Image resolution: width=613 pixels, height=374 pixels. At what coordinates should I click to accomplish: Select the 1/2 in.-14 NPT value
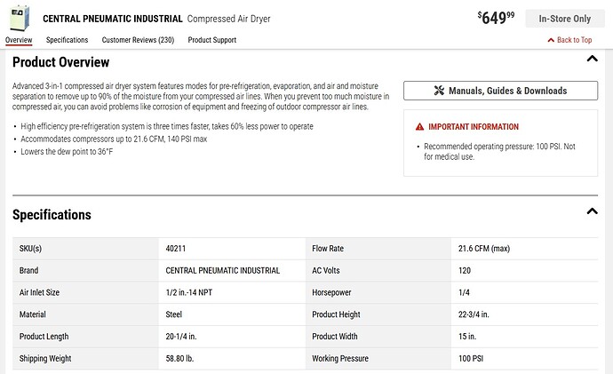click(189, 292)
